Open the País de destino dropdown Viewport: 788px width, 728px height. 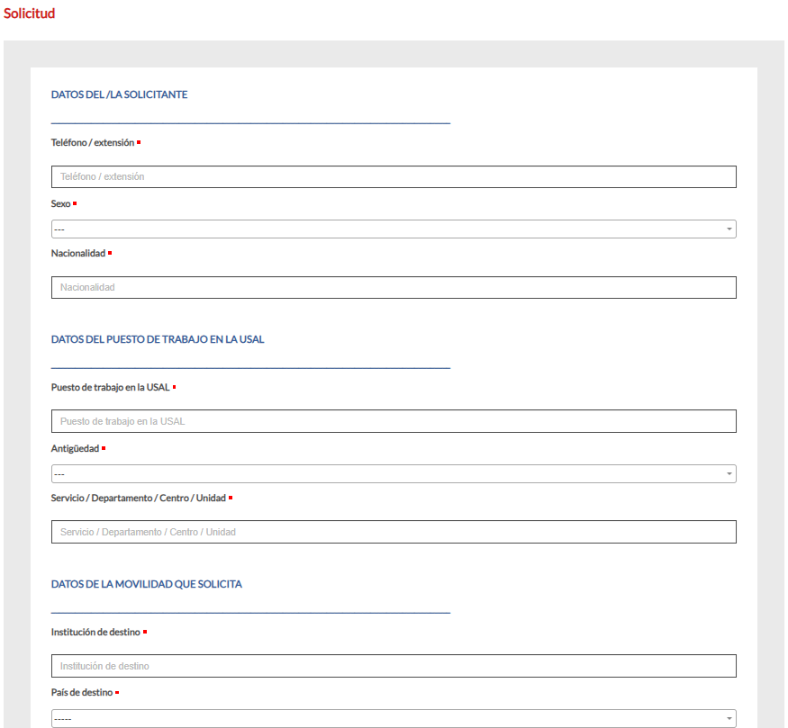tap(394, 719)
